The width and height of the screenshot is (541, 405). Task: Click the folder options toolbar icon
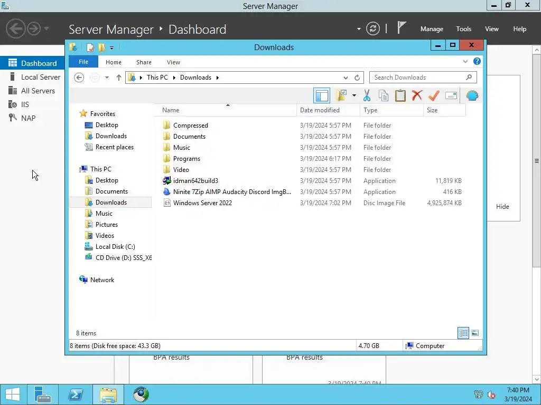coord(342,95)
